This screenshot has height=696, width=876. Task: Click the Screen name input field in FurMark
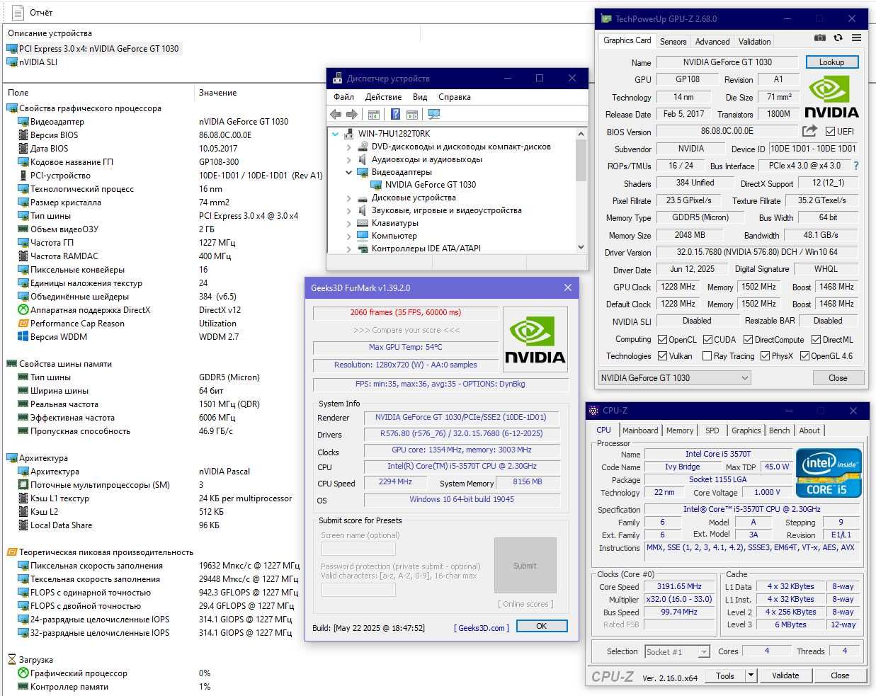coord(358,549)
